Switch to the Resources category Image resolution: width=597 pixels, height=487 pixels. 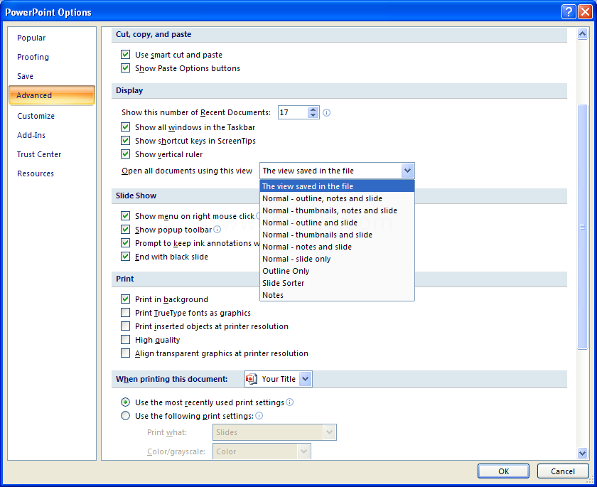tap(52, 173)
